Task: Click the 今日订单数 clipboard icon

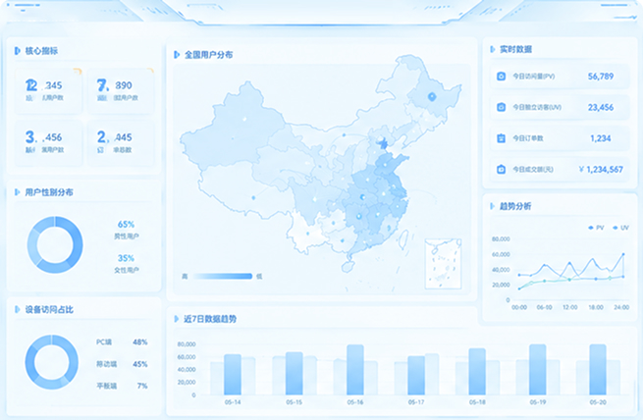Action: (501, 138)
